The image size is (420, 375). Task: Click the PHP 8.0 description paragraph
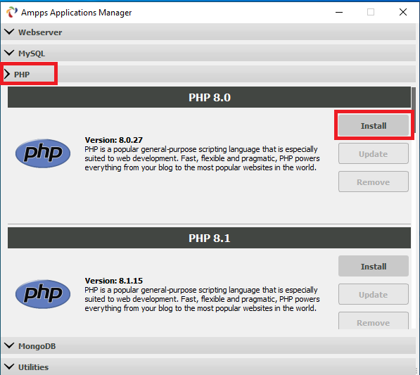tap(202, 158)
